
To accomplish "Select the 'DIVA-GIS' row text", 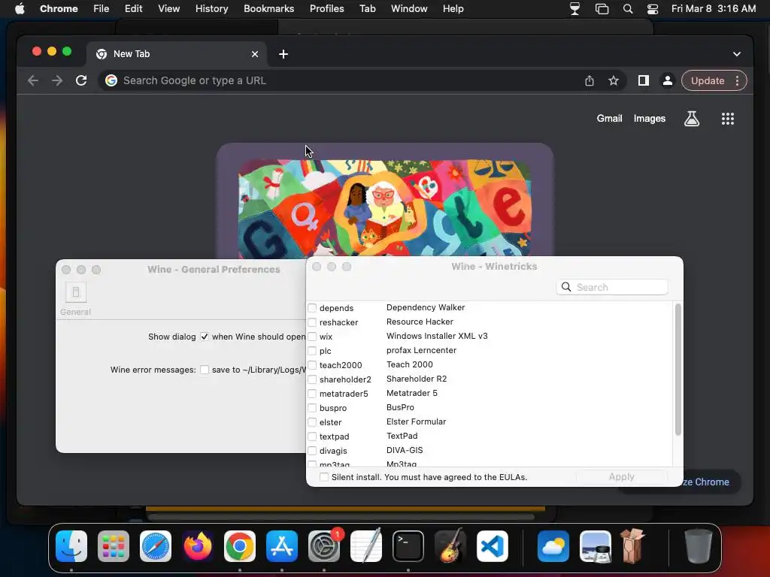I will (x=405, y=450).
